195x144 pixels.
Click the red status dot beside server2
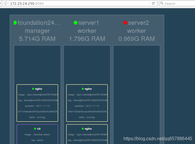coord(125,23)
